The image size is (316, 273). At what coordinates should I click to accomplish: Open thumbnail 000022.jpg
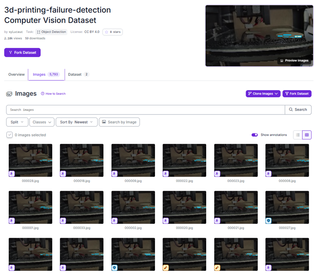185,160
